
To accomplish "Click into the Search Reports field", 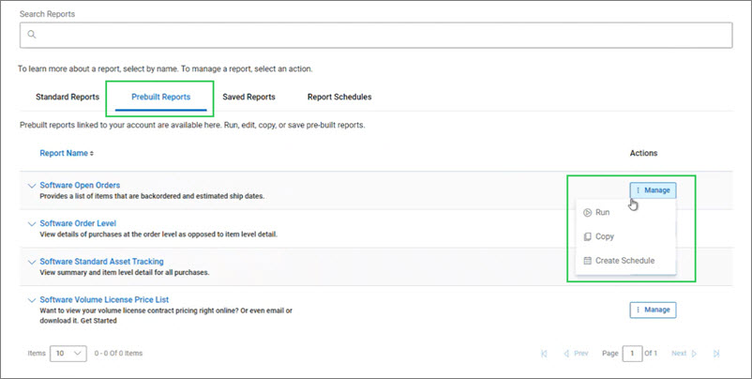I will 376,35.
